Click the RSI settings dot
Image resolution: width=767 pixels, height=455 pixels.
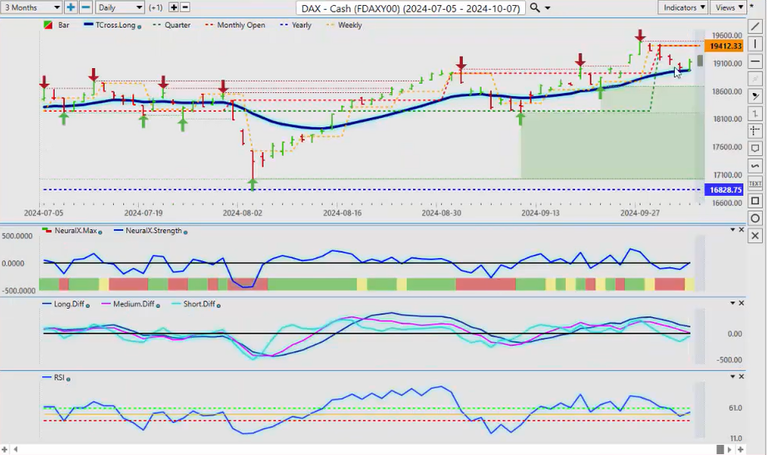(68, 379)
